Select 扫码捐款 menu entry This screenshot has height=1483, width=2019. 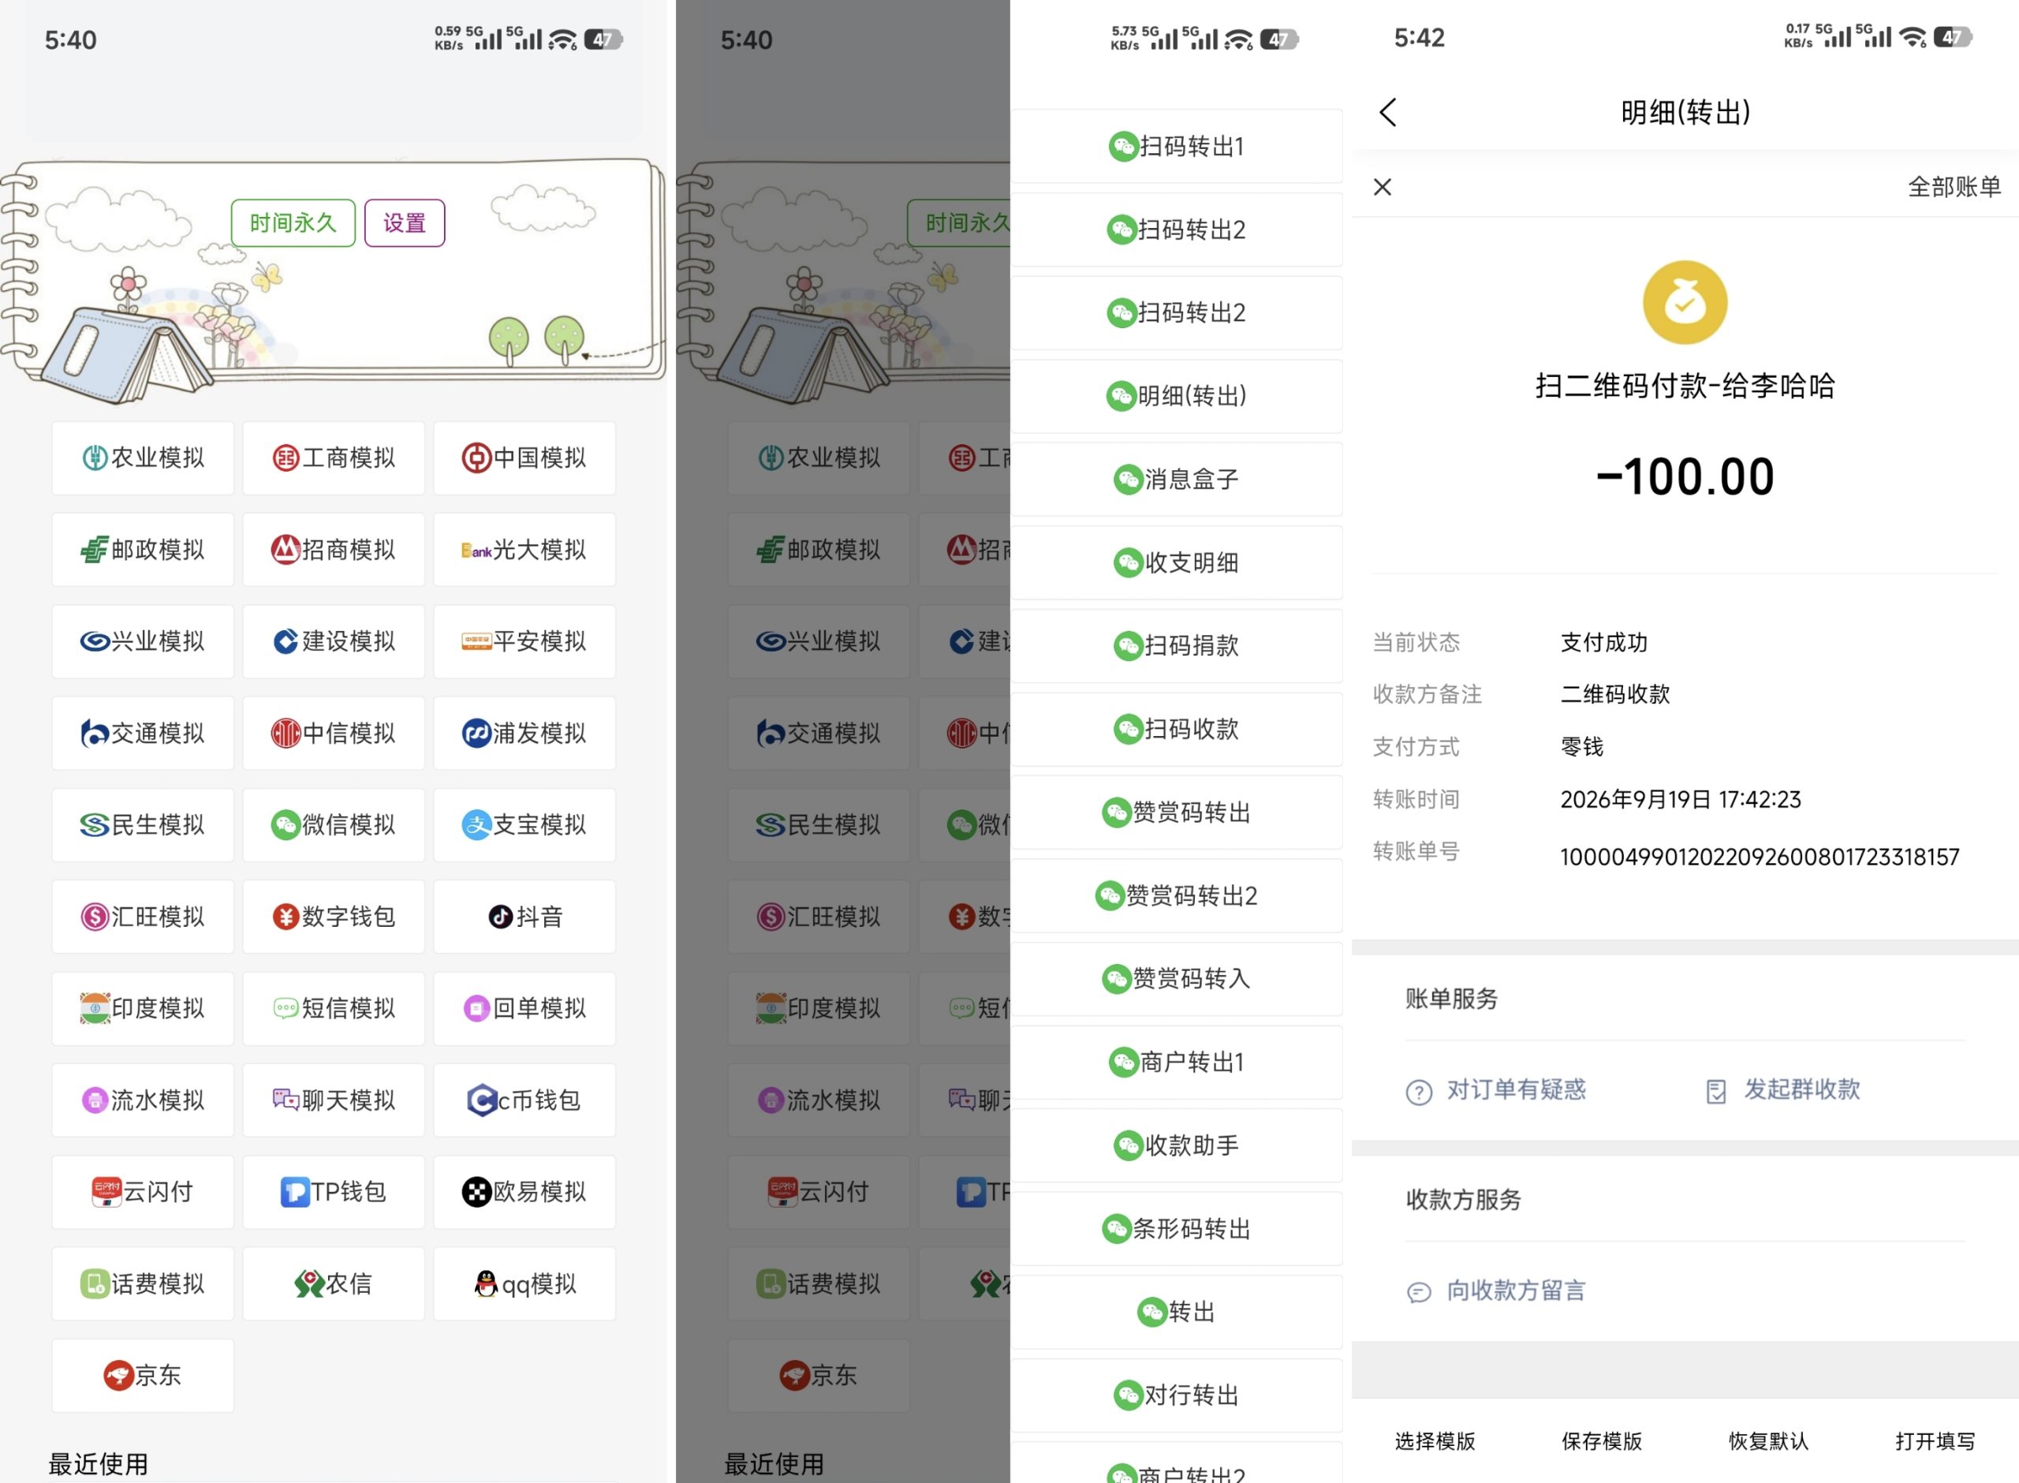click(1177, 645)
